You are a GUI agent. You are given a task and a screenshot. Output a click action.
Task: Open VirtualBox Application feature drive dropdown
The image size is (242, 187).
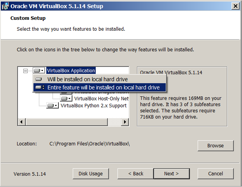(39, 70)
